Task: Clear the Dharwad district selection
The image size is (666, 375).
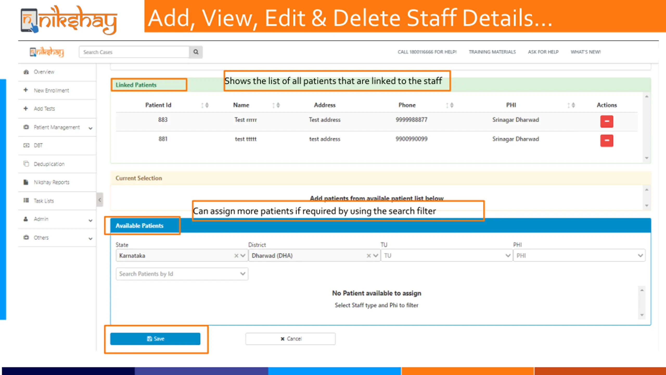Action: pos(369,255)
